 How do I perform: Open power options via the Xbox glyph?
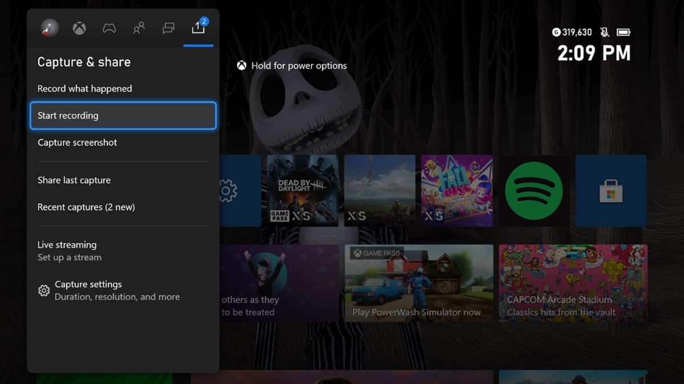[x=242, y=65]
